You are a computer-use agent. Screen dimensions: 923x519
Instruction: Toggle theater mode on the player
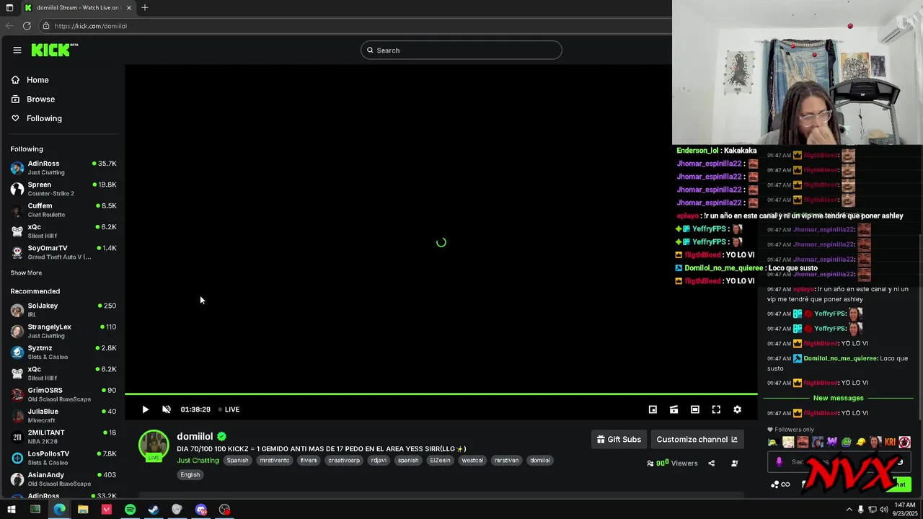pos(695,409)
